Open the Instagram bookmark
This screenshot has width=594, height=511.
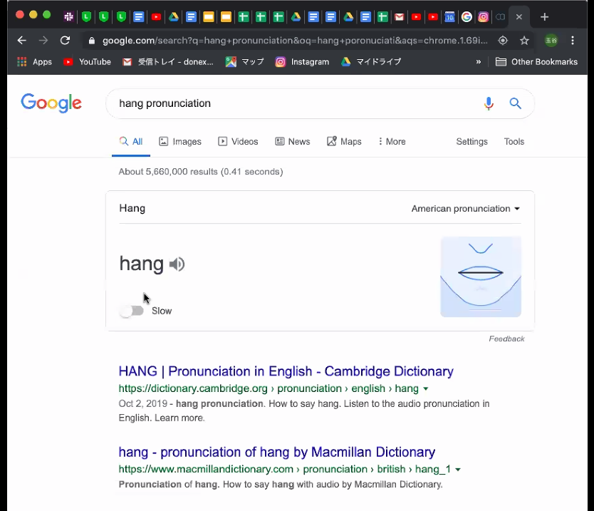[302, 62]
